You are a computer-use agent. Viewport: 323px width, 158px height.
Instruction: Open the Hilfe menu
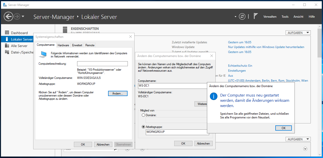click(x=312, y=17)
